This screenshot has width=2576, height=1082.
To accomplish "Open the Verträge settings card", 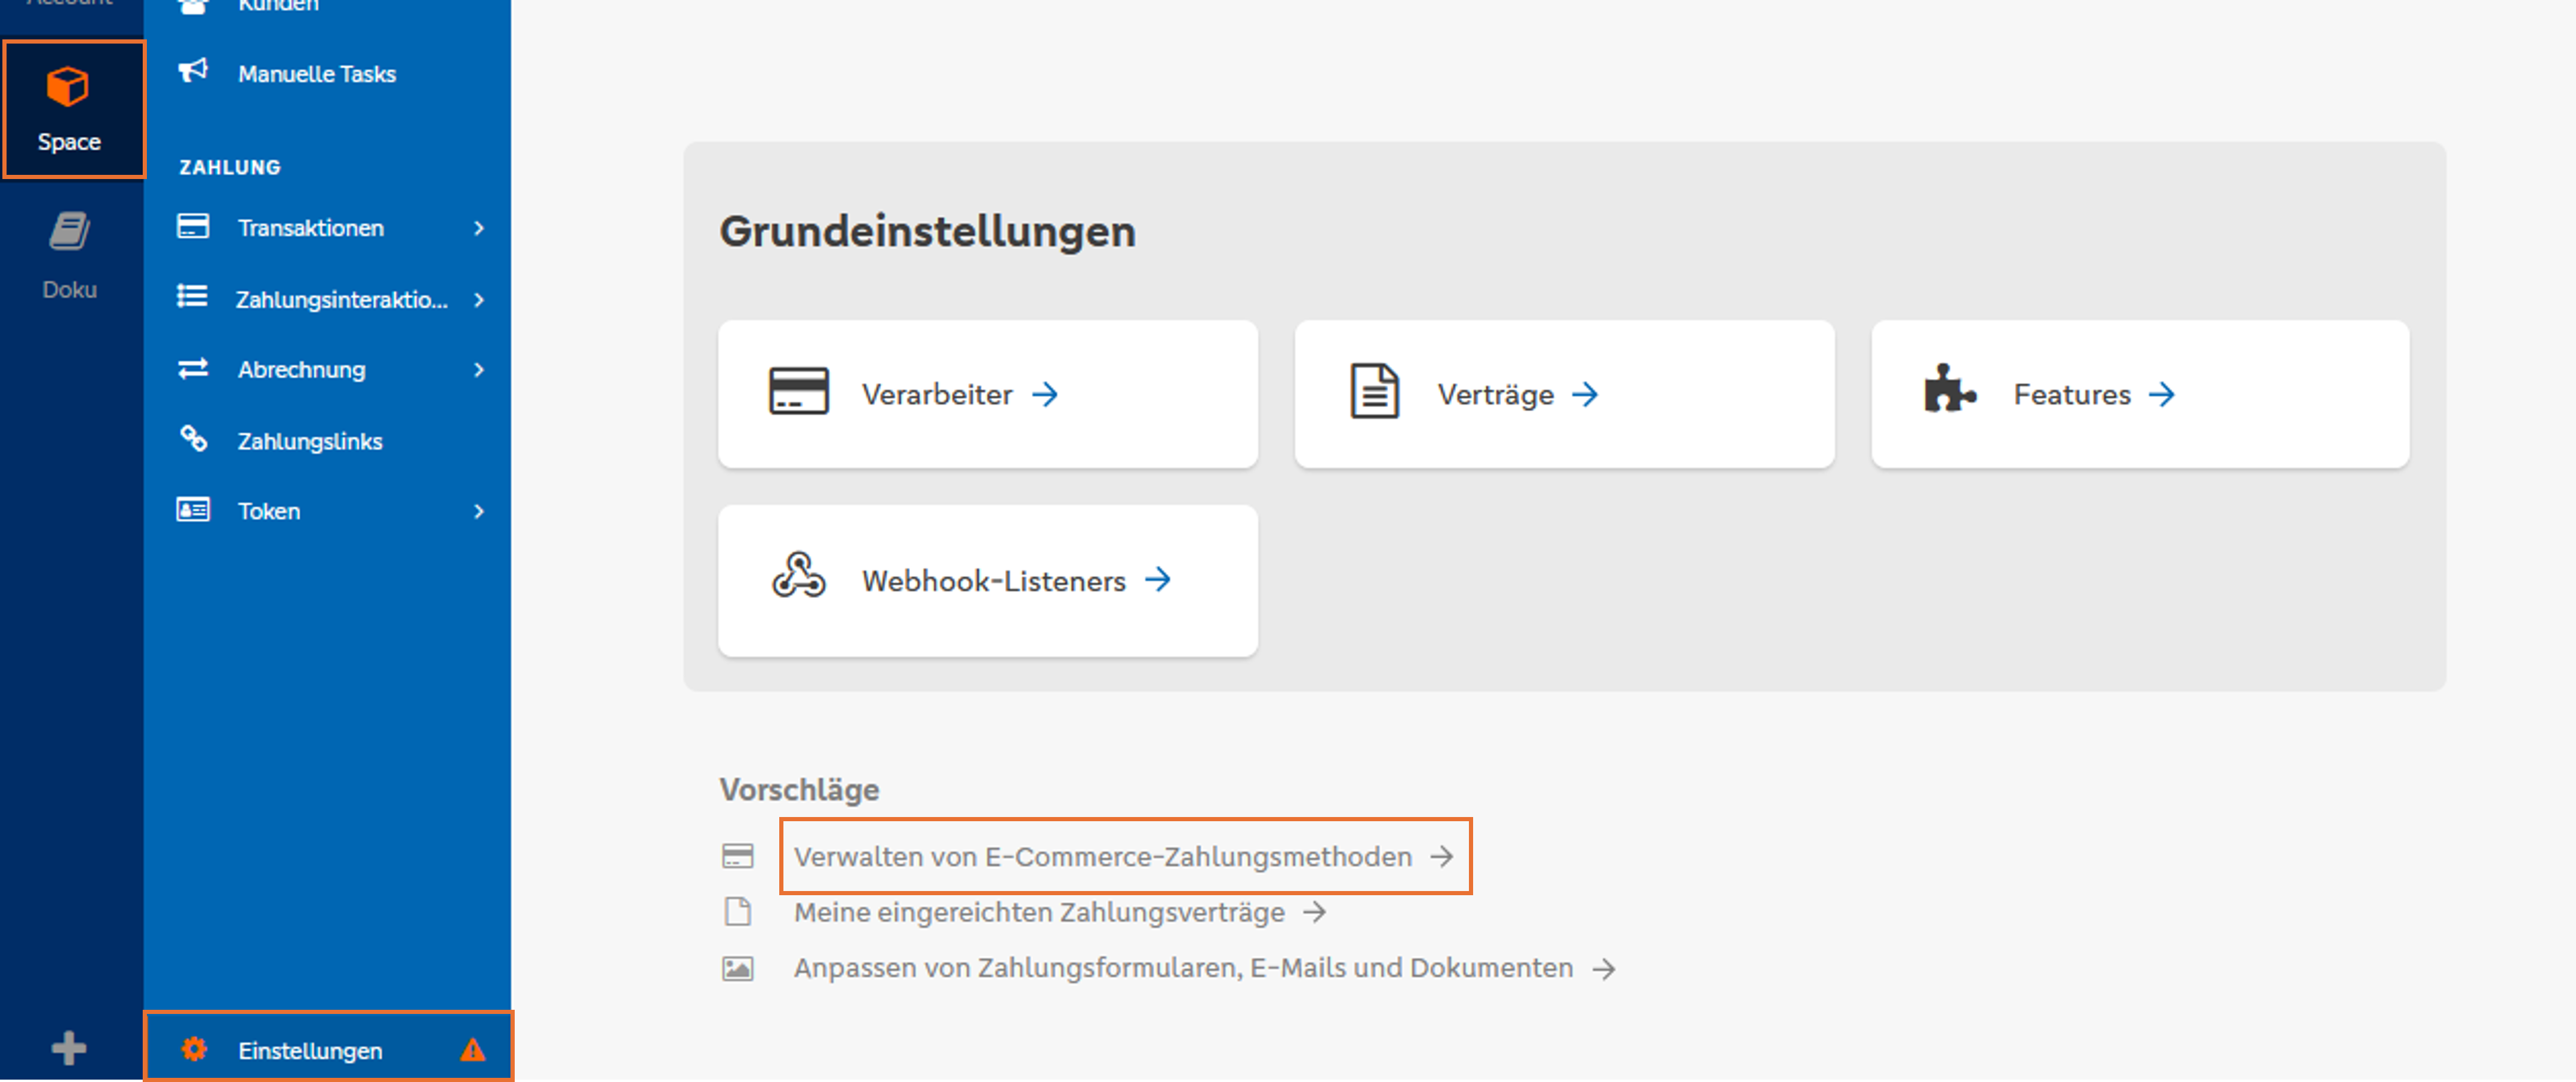I will click(1564, 394).
